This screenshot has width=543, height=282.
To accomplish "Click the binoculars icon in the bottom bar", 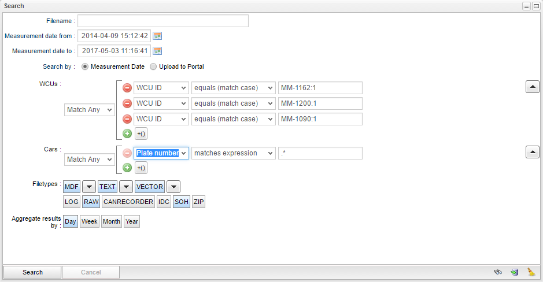I will pyautogui.click(x=497, y=272).
